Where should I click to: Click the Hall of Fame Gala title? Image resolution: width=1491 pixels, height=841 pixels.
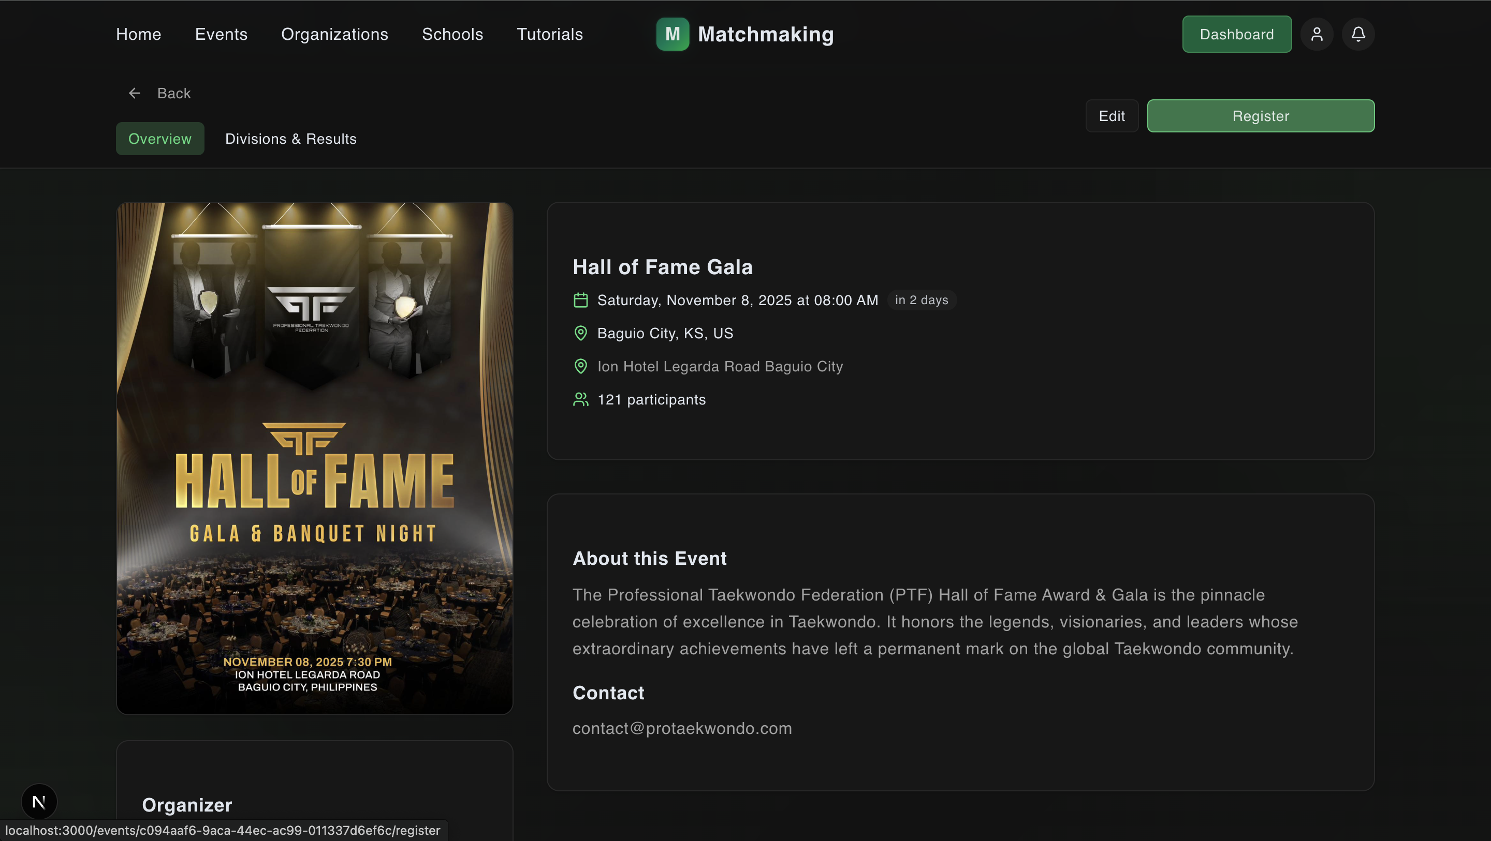pos(663,267)
